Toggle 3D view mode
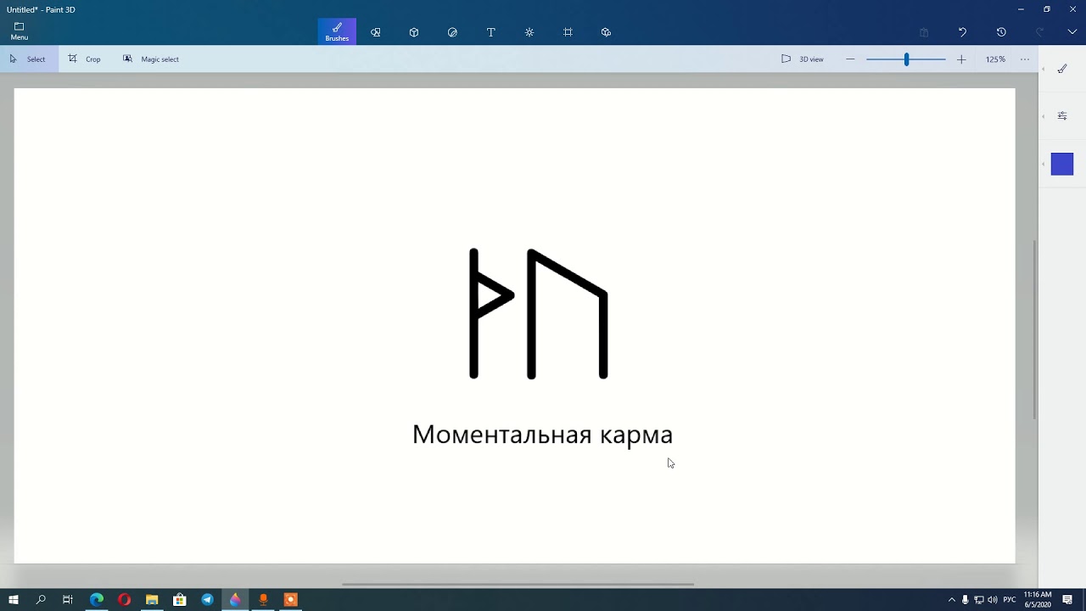Image resolution: width=1086 pixels, height=611 pixels. [x=803, y=59]
